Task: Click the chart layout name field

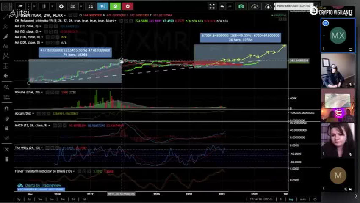Action: click(x=294, y=6)
